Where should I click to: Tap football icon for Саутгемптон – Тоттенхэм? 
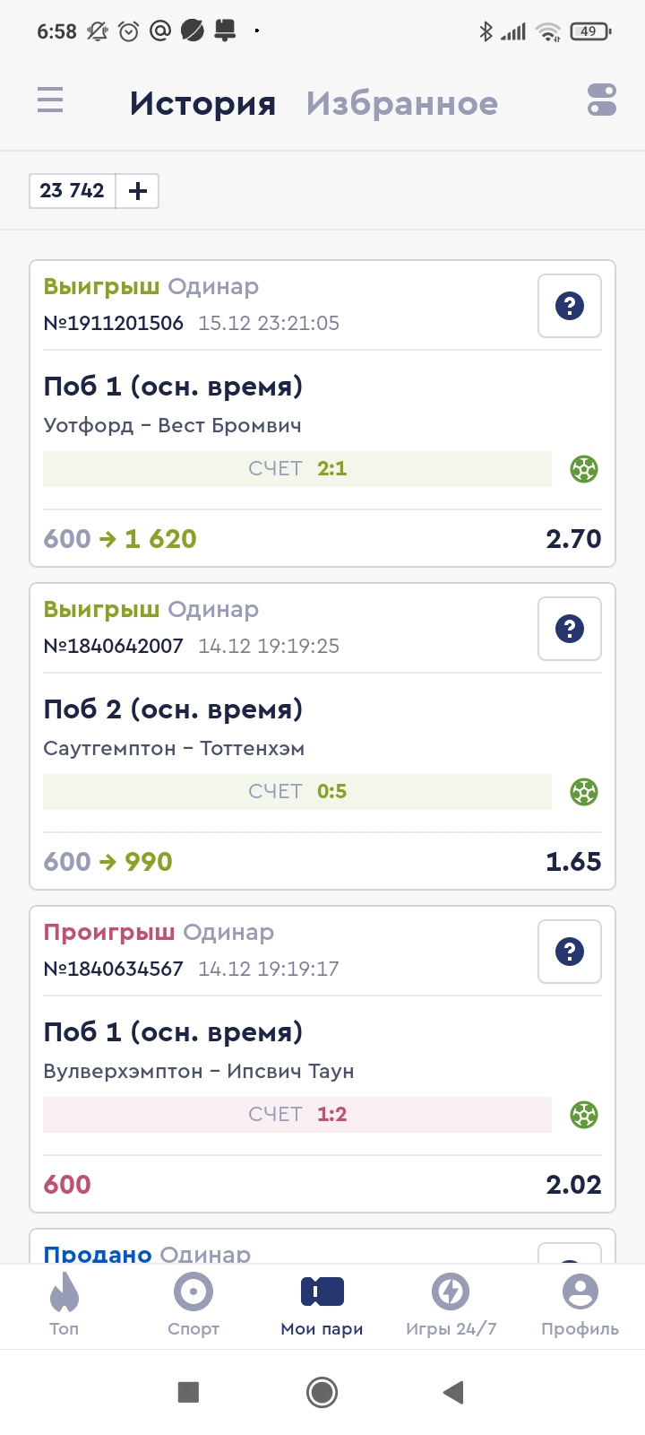(584, 792)
